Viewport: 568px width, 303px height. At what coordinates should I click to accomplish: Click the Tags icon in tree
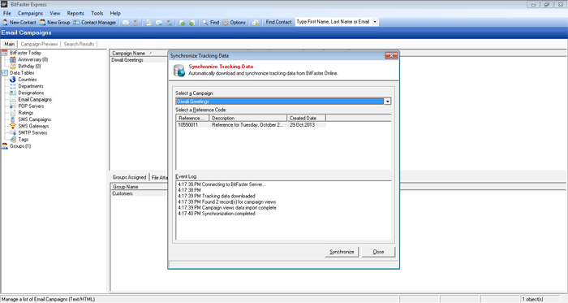pyautogui.click(x=13, y=140)
